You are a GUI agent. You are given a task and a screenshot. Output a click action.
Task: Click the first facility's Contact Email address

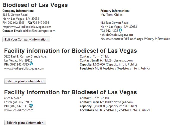tap(116, 60)
